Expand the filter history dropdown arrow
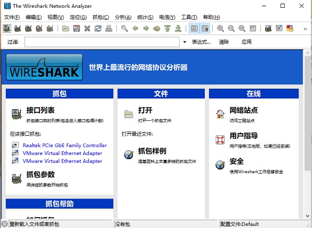The height and width of the screenshot is (228, 312). click(185, 41)
